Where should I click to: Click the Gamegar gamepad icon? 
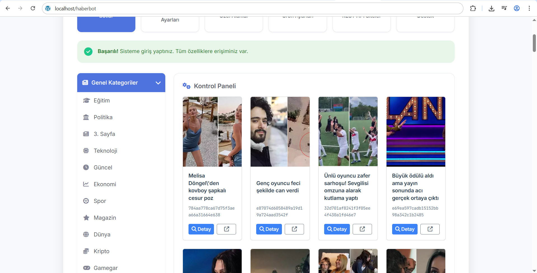(x=87, y=268)
